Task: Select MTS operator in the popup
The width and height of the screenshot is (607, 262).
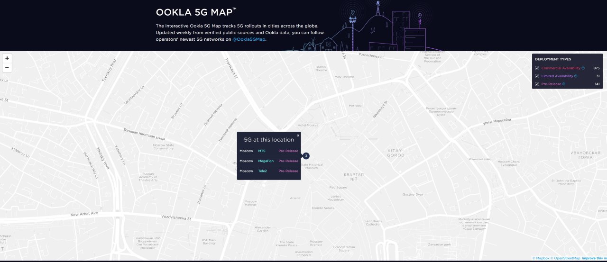Action: [262, 151]
